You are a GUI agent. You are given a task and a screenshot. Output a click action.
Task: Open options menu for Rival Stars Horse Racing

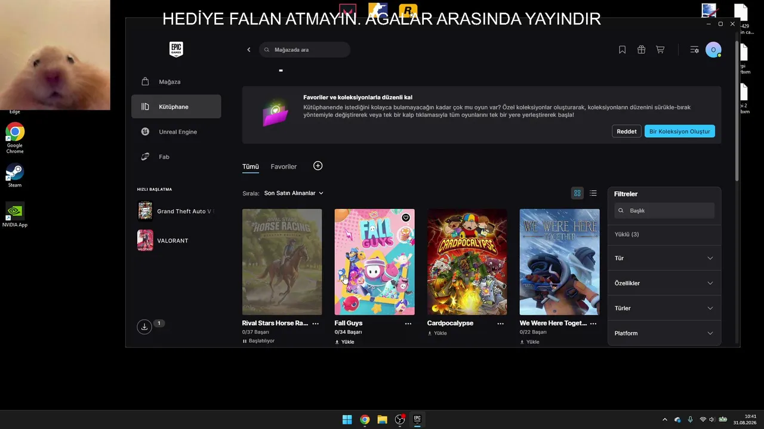[315, 324]
